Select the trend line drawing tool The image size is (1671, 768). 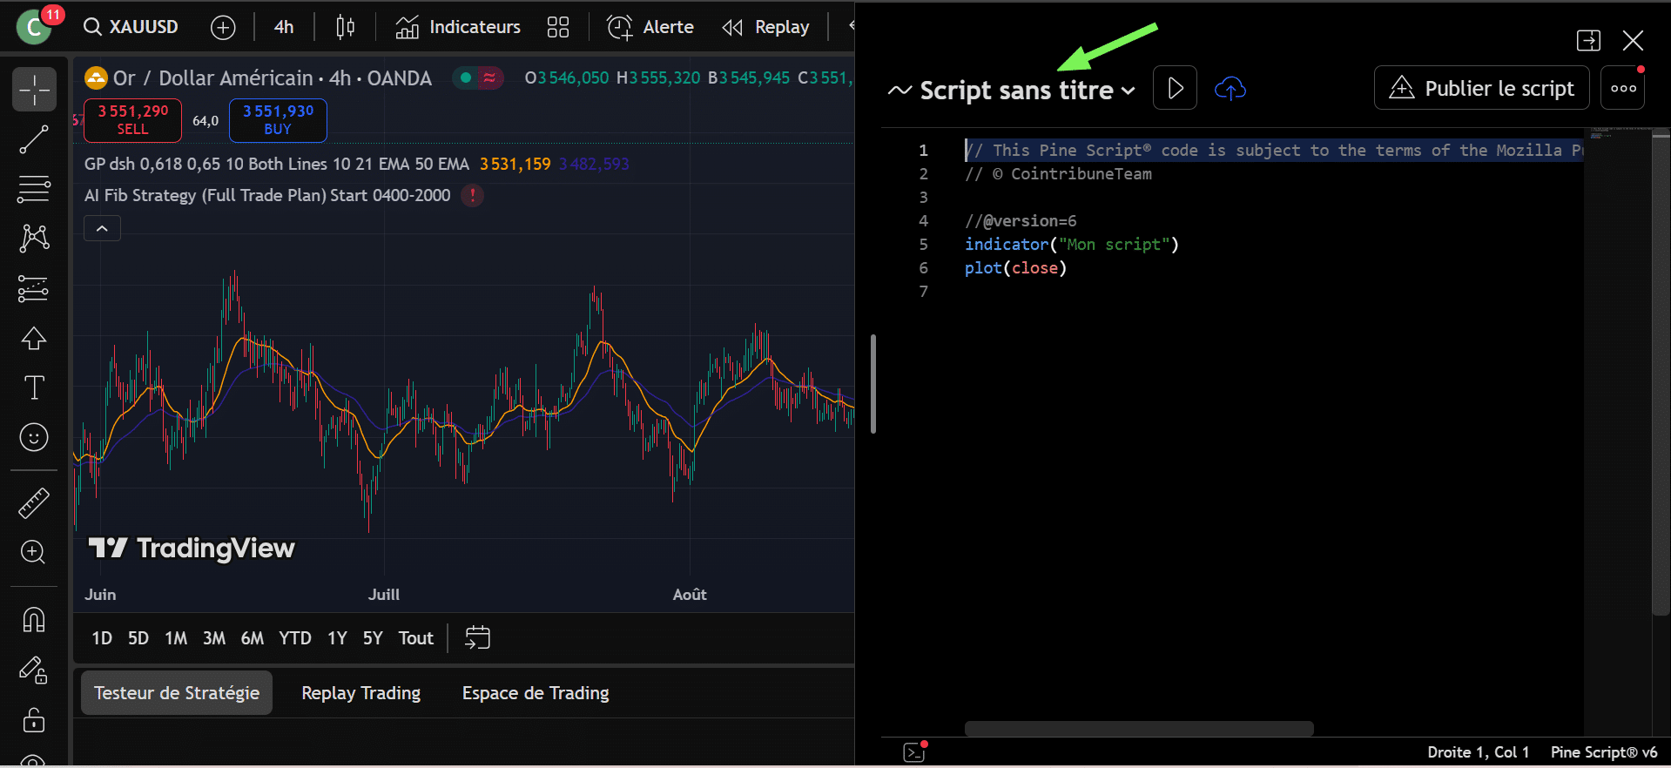coord(34,139)
